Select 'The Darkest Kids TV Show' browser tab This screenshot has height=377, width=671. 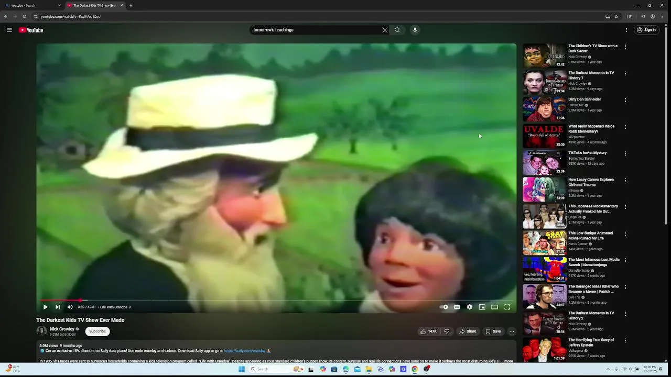[x=94, y=5]
